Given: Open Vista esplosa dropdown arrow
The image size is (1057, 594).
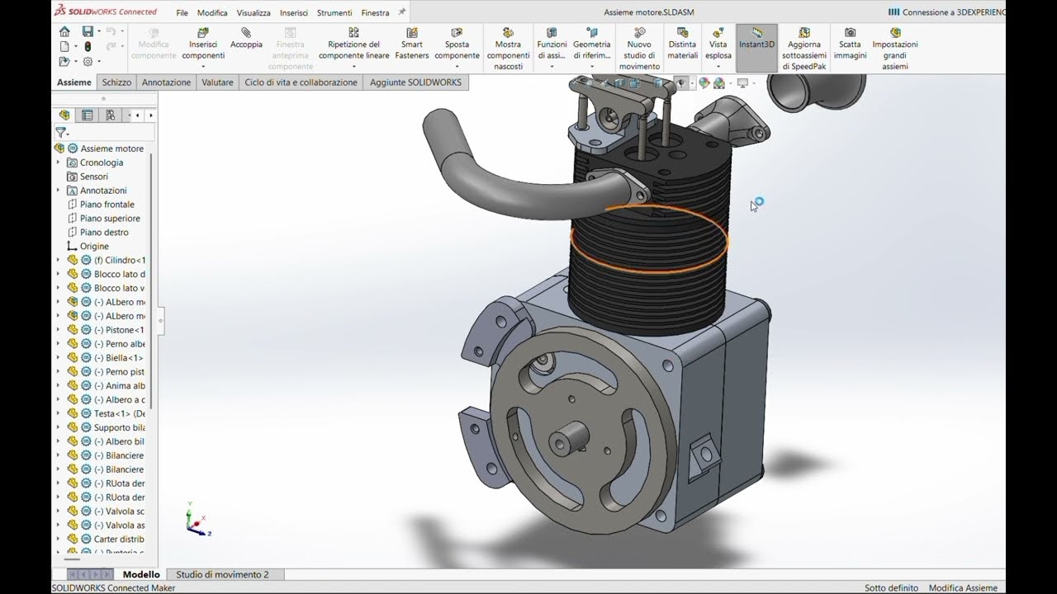Looking at the screenshot, I should (718, 67).
